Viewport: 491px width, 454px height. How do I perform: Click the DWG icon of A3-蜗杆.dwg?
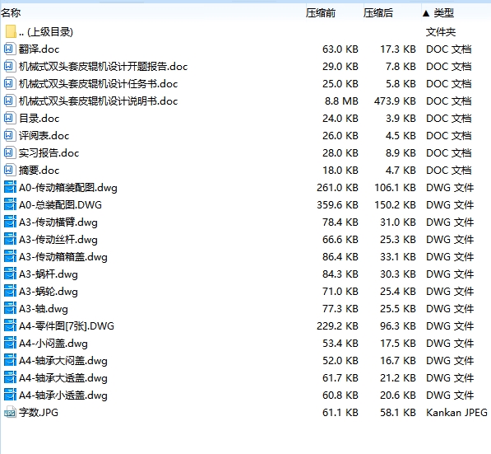coord(10,274)
